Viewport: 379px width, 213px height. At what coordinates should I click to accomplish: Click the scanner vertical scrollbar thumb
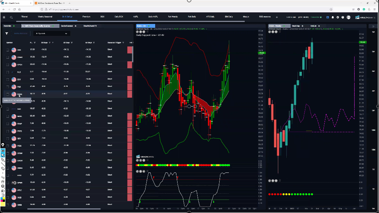point(132,54)
